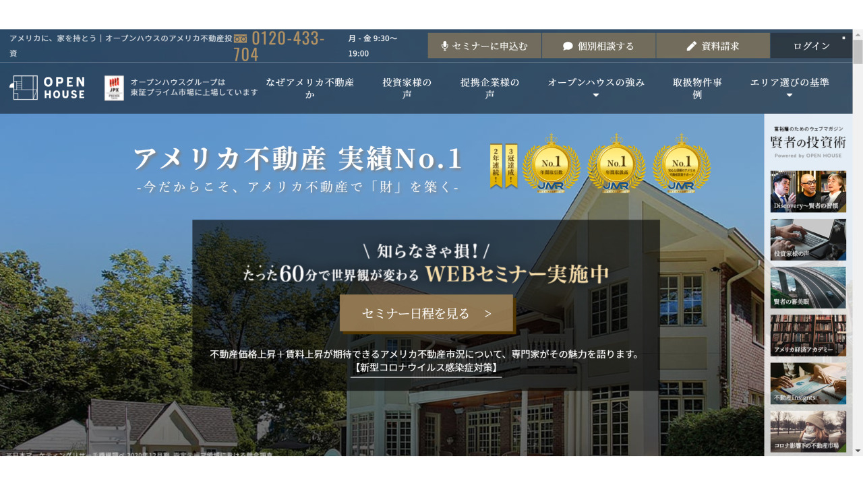This screenshot has height=485, width=863.
Task: Open 賢者の審美眼 thumbnail
Action: 808,288
